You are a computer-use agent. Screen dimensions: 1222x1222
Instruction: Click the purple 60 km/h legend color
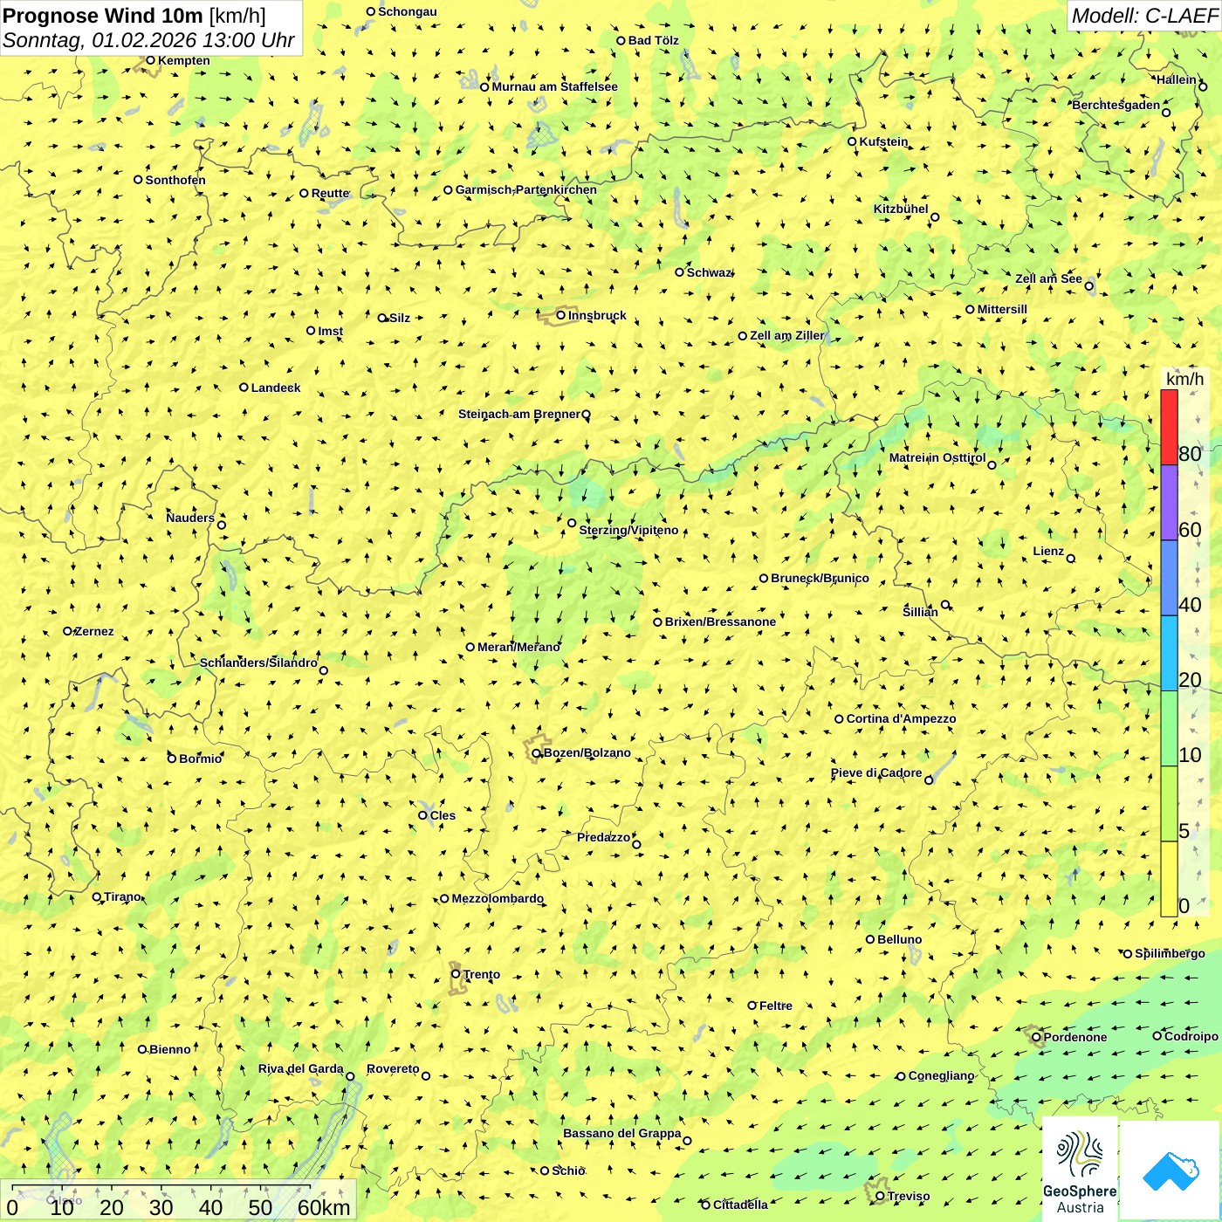(1169, 503)
